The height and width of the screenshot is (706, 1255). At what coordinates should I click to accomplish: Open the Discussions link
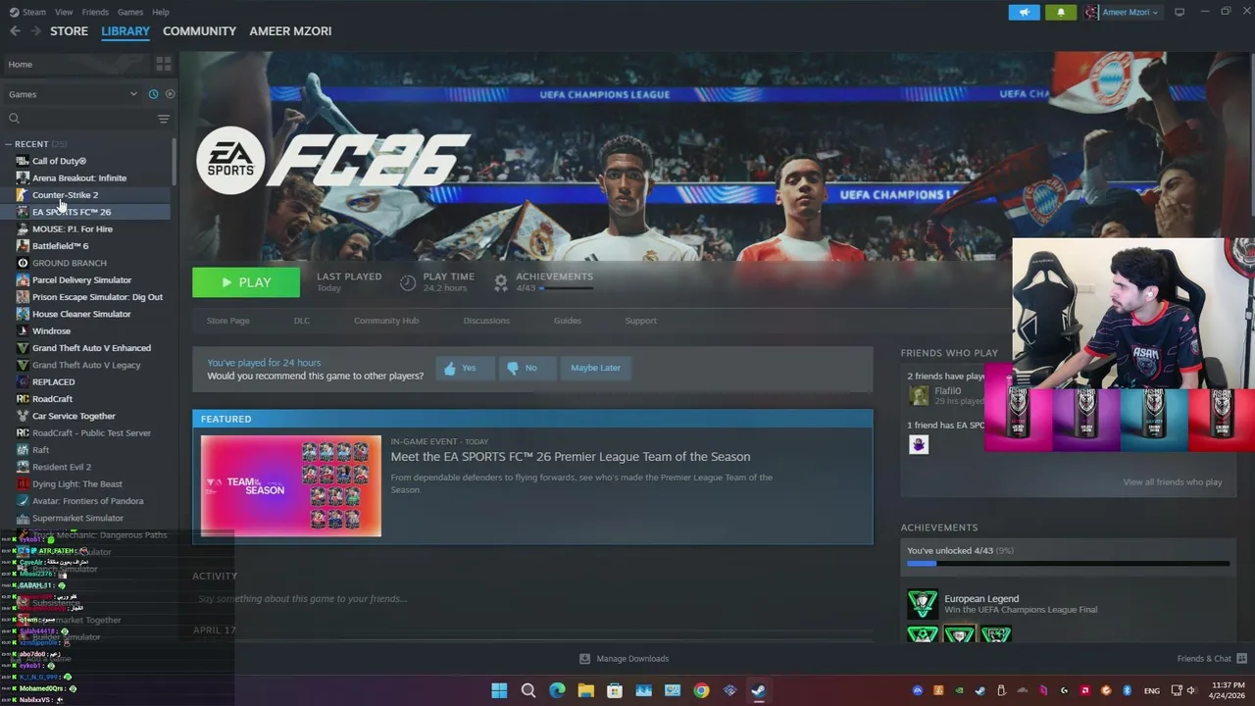tap(486, 321)
